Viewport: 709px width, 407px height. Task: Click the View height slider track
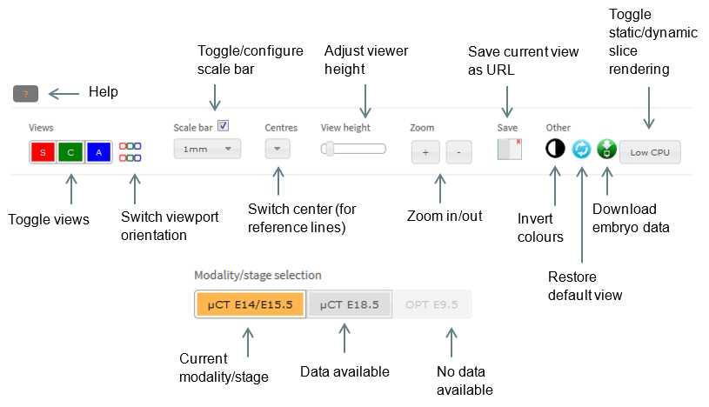pyautogui.click(x=353, y=149)
